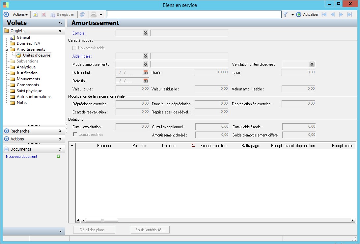Click the green add document icon

(58, 156)
